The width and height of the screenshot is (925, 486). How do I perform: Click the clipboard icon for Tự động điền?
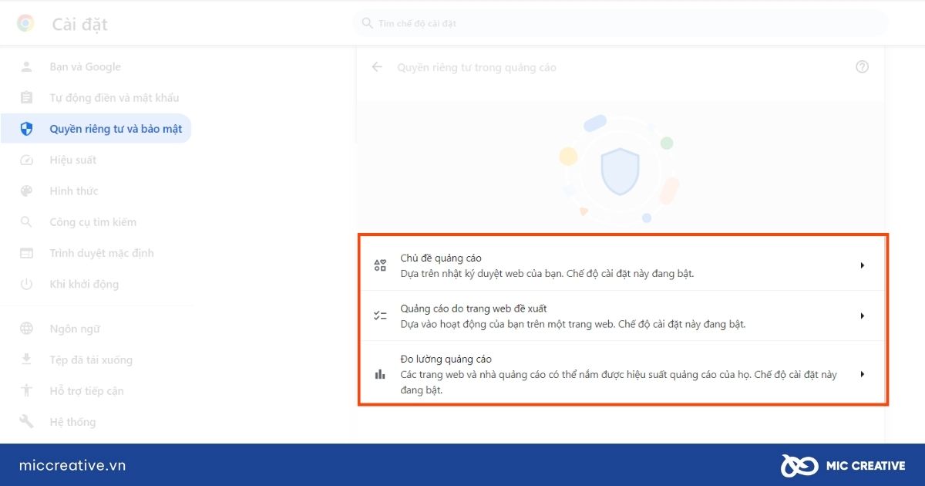click(x=26, y=98)
